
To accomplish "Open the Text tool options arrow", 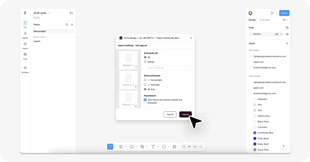I will (x=158, y=147).
